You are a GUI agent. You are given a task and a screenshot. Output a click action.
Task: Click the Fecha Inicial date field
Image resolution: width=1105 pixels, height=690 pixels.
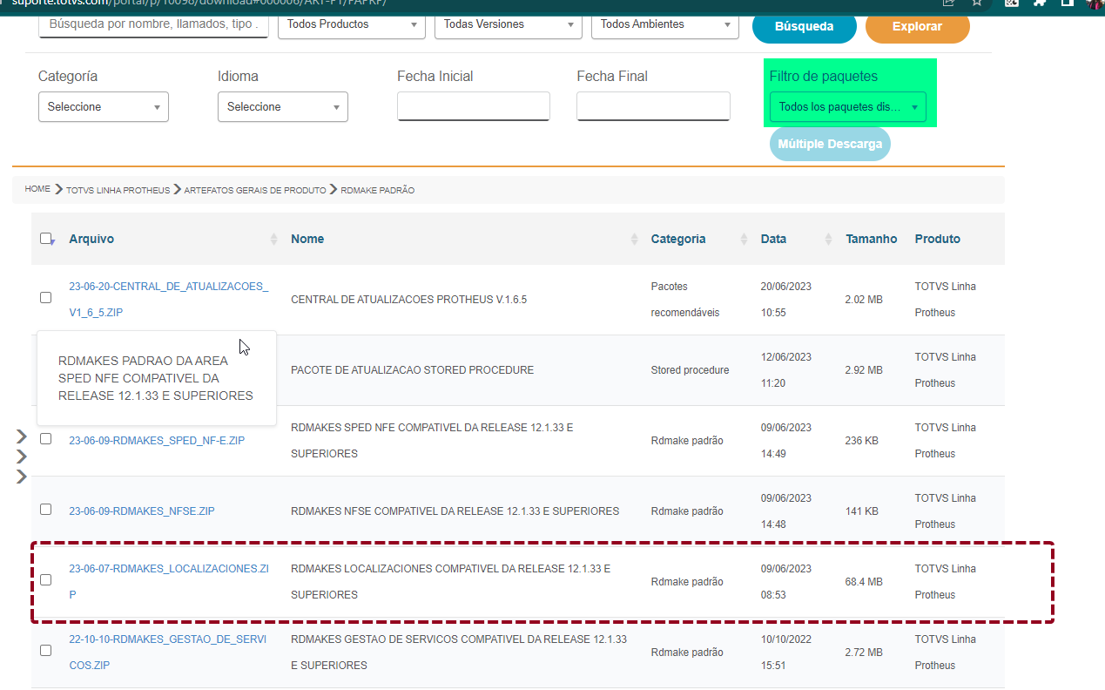pos(474,106)
